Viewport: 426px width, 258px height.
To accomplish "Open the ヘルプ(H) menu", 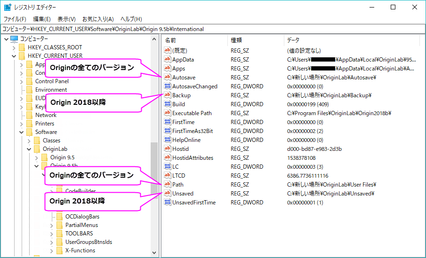I will coord(131,19).
